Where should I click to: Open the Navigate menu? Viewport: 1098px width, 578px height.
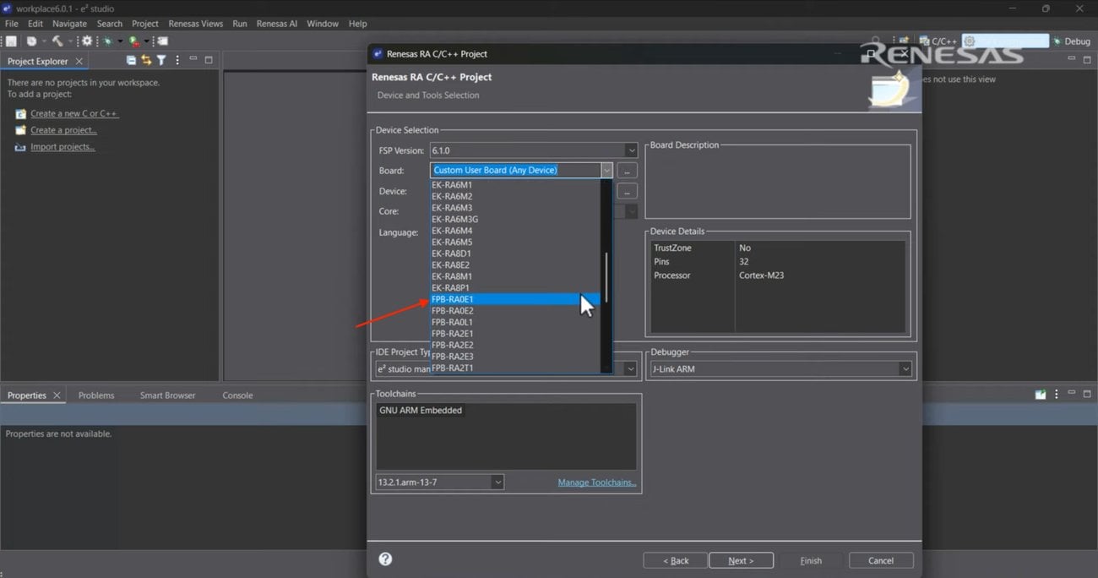tap(69, 24)
